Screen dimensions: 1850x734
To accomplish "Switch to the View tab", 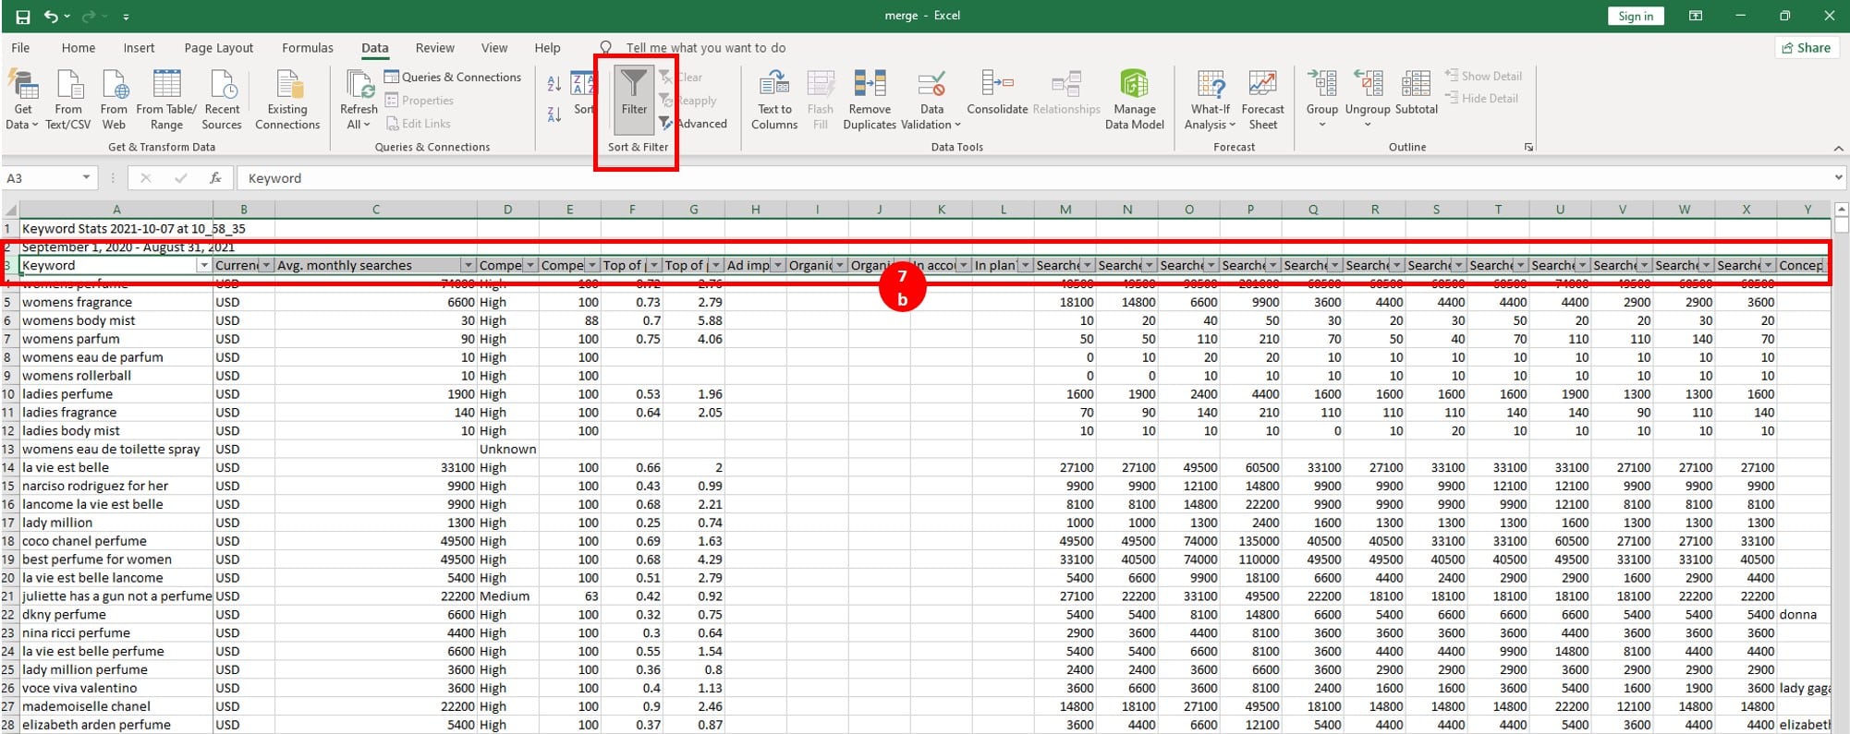I will (x=494, y=48).
